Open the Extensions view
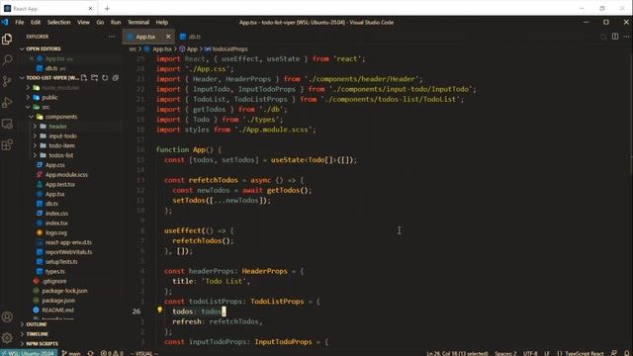 coord(7,144)
